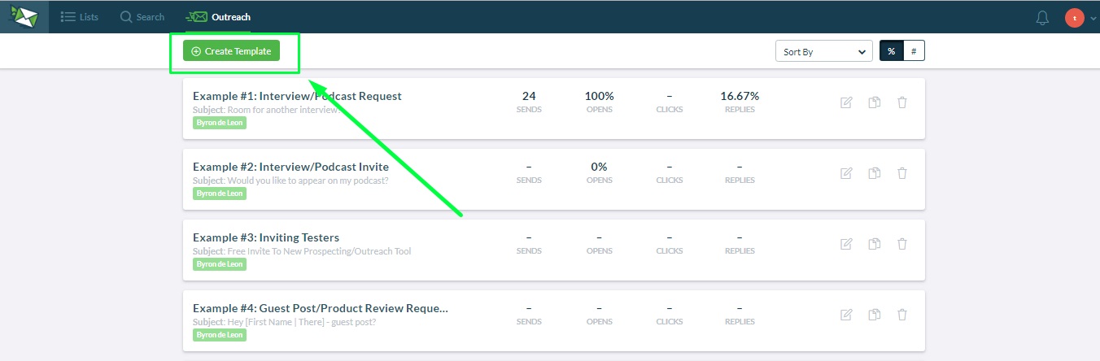The height and width of the screenshot is (361, 1100).
Task: Delete Example #4 Guest Post template
Action: (x=902, y=315)
